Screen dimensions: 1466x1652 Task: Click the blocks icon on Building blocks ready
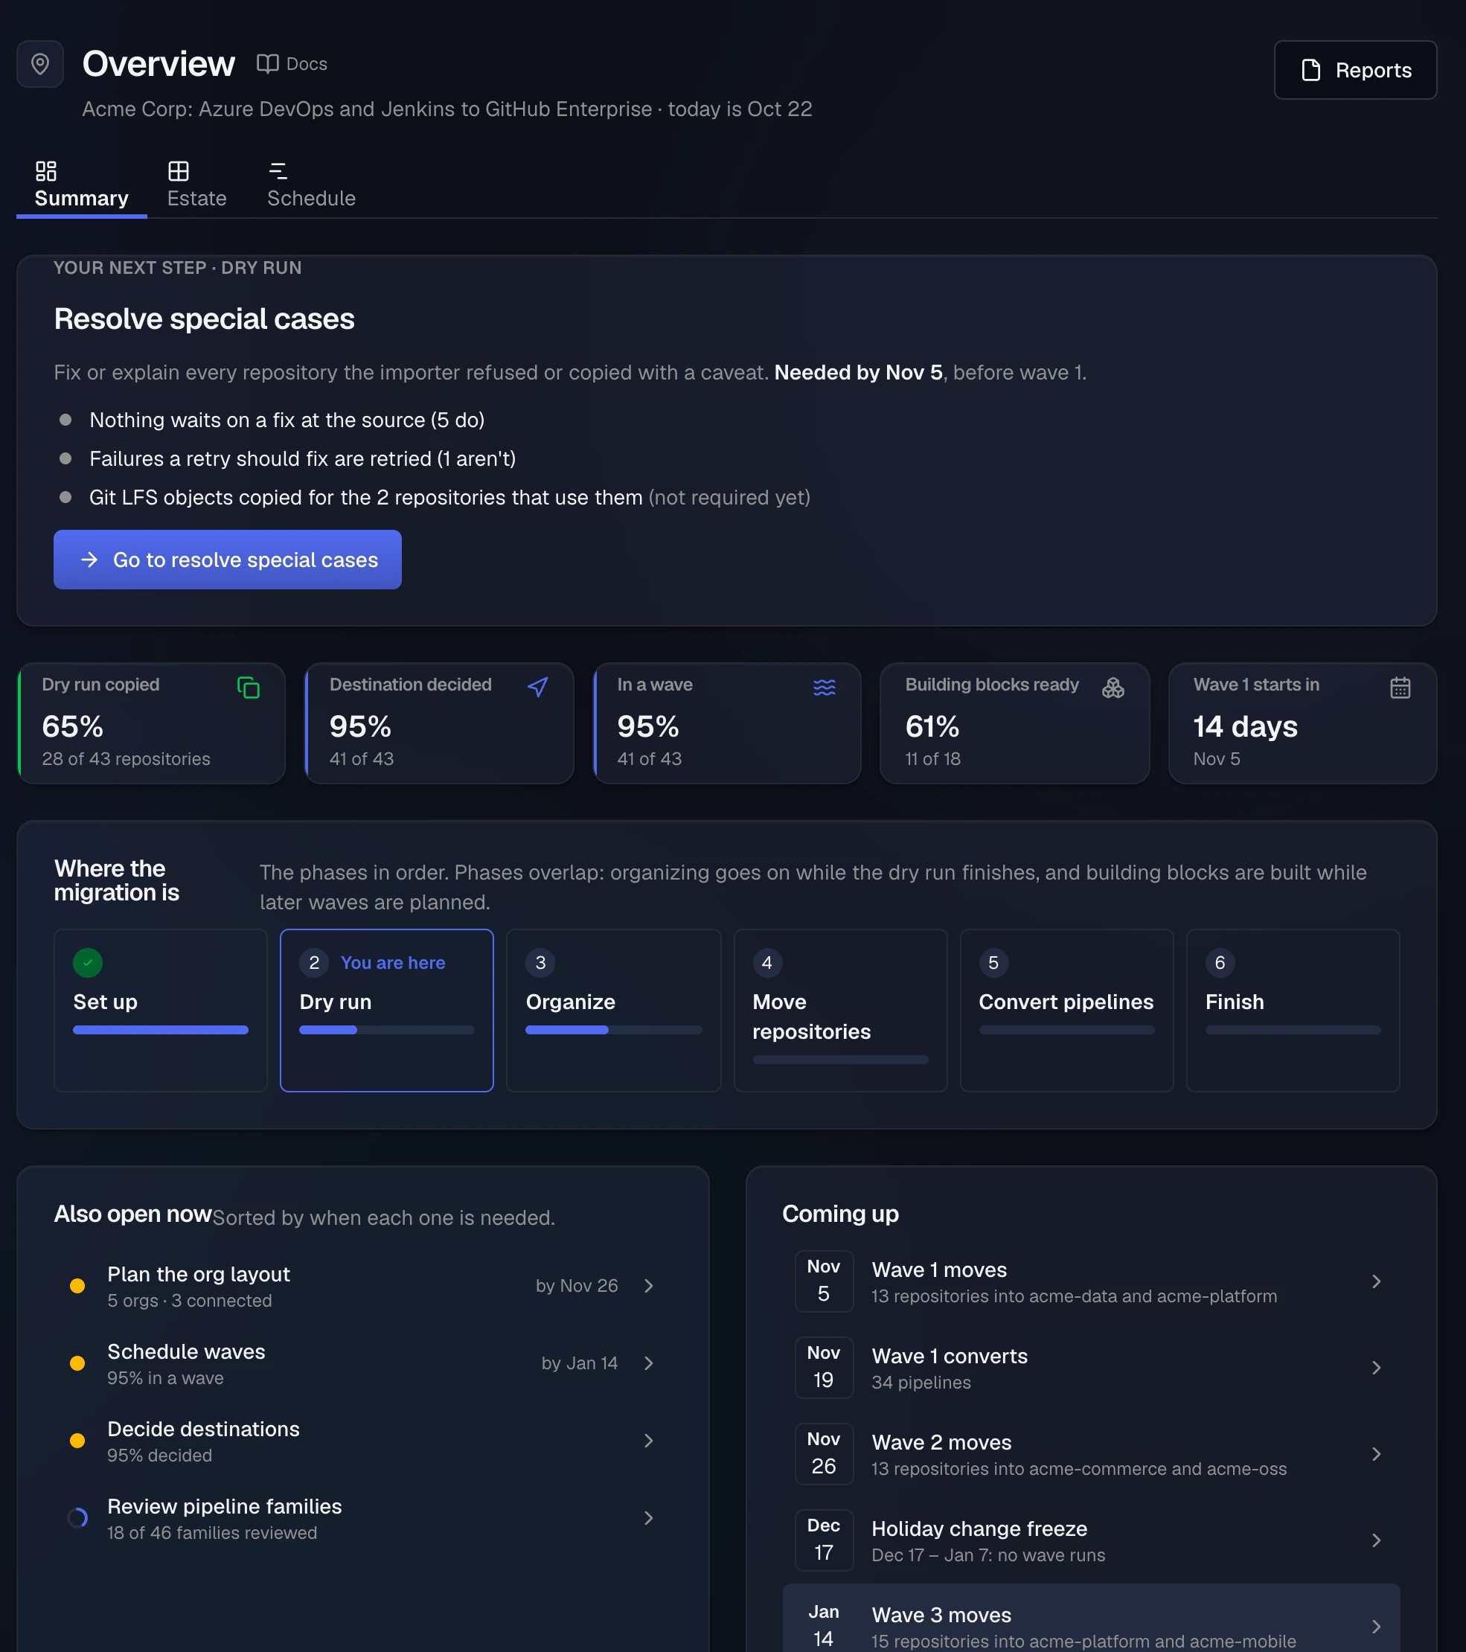tap(1113, 688)
